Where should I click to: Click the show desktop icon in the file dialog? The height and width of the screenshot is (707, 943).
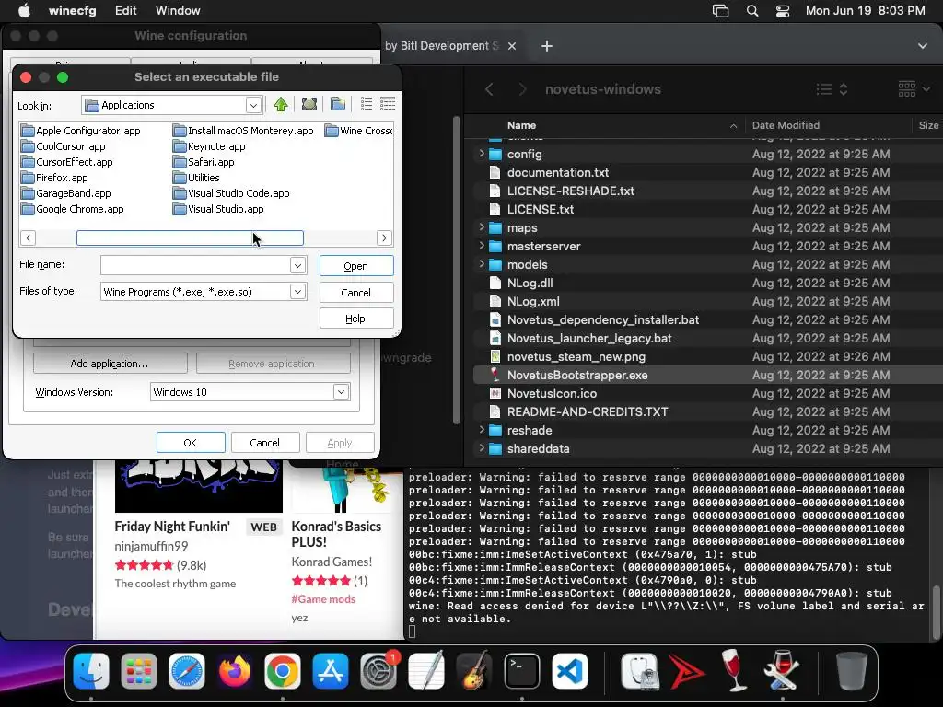(309, 105)
